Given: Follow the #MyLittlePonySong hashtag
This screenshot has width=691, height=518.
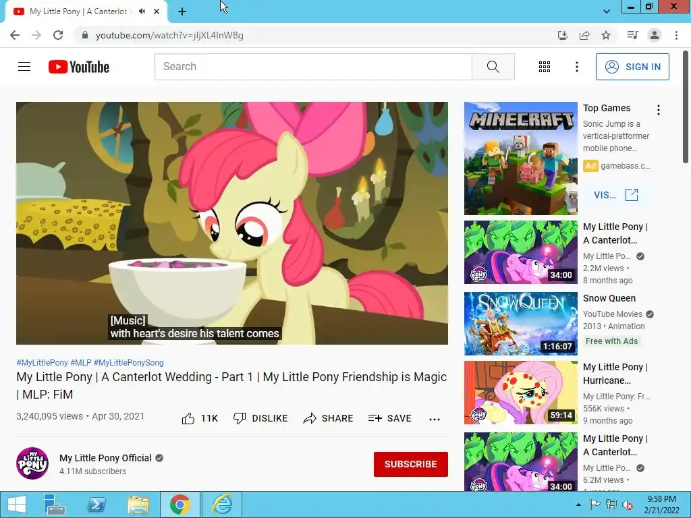Looking at the screenshot, I should click(129, 362).
